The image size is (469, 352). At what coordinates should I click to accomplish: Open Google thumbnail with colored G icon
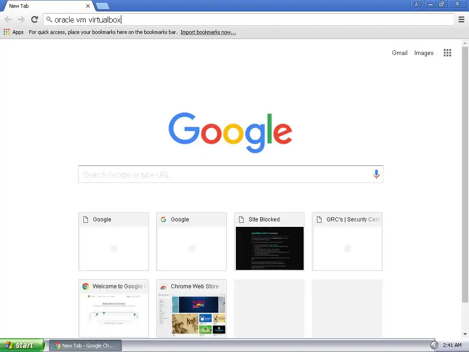191,242
